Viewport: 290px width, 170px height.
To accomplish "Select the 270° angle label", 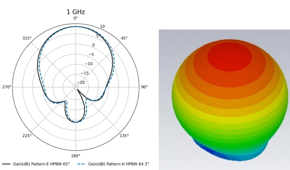I will tap(7, 87).
